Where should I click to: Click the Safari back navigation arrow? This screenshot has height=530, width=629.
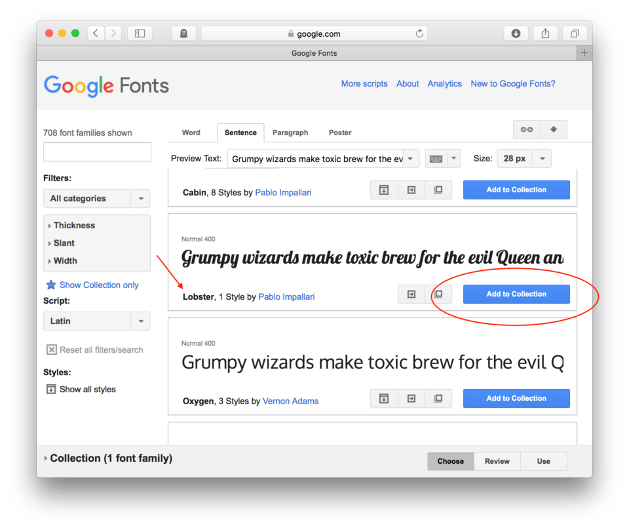coord(96,33)
